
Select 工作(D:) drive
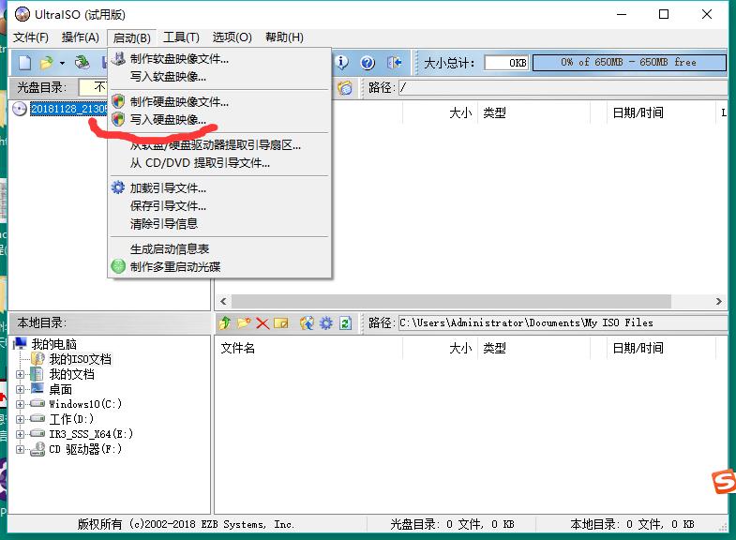click(x=71, y=419)
